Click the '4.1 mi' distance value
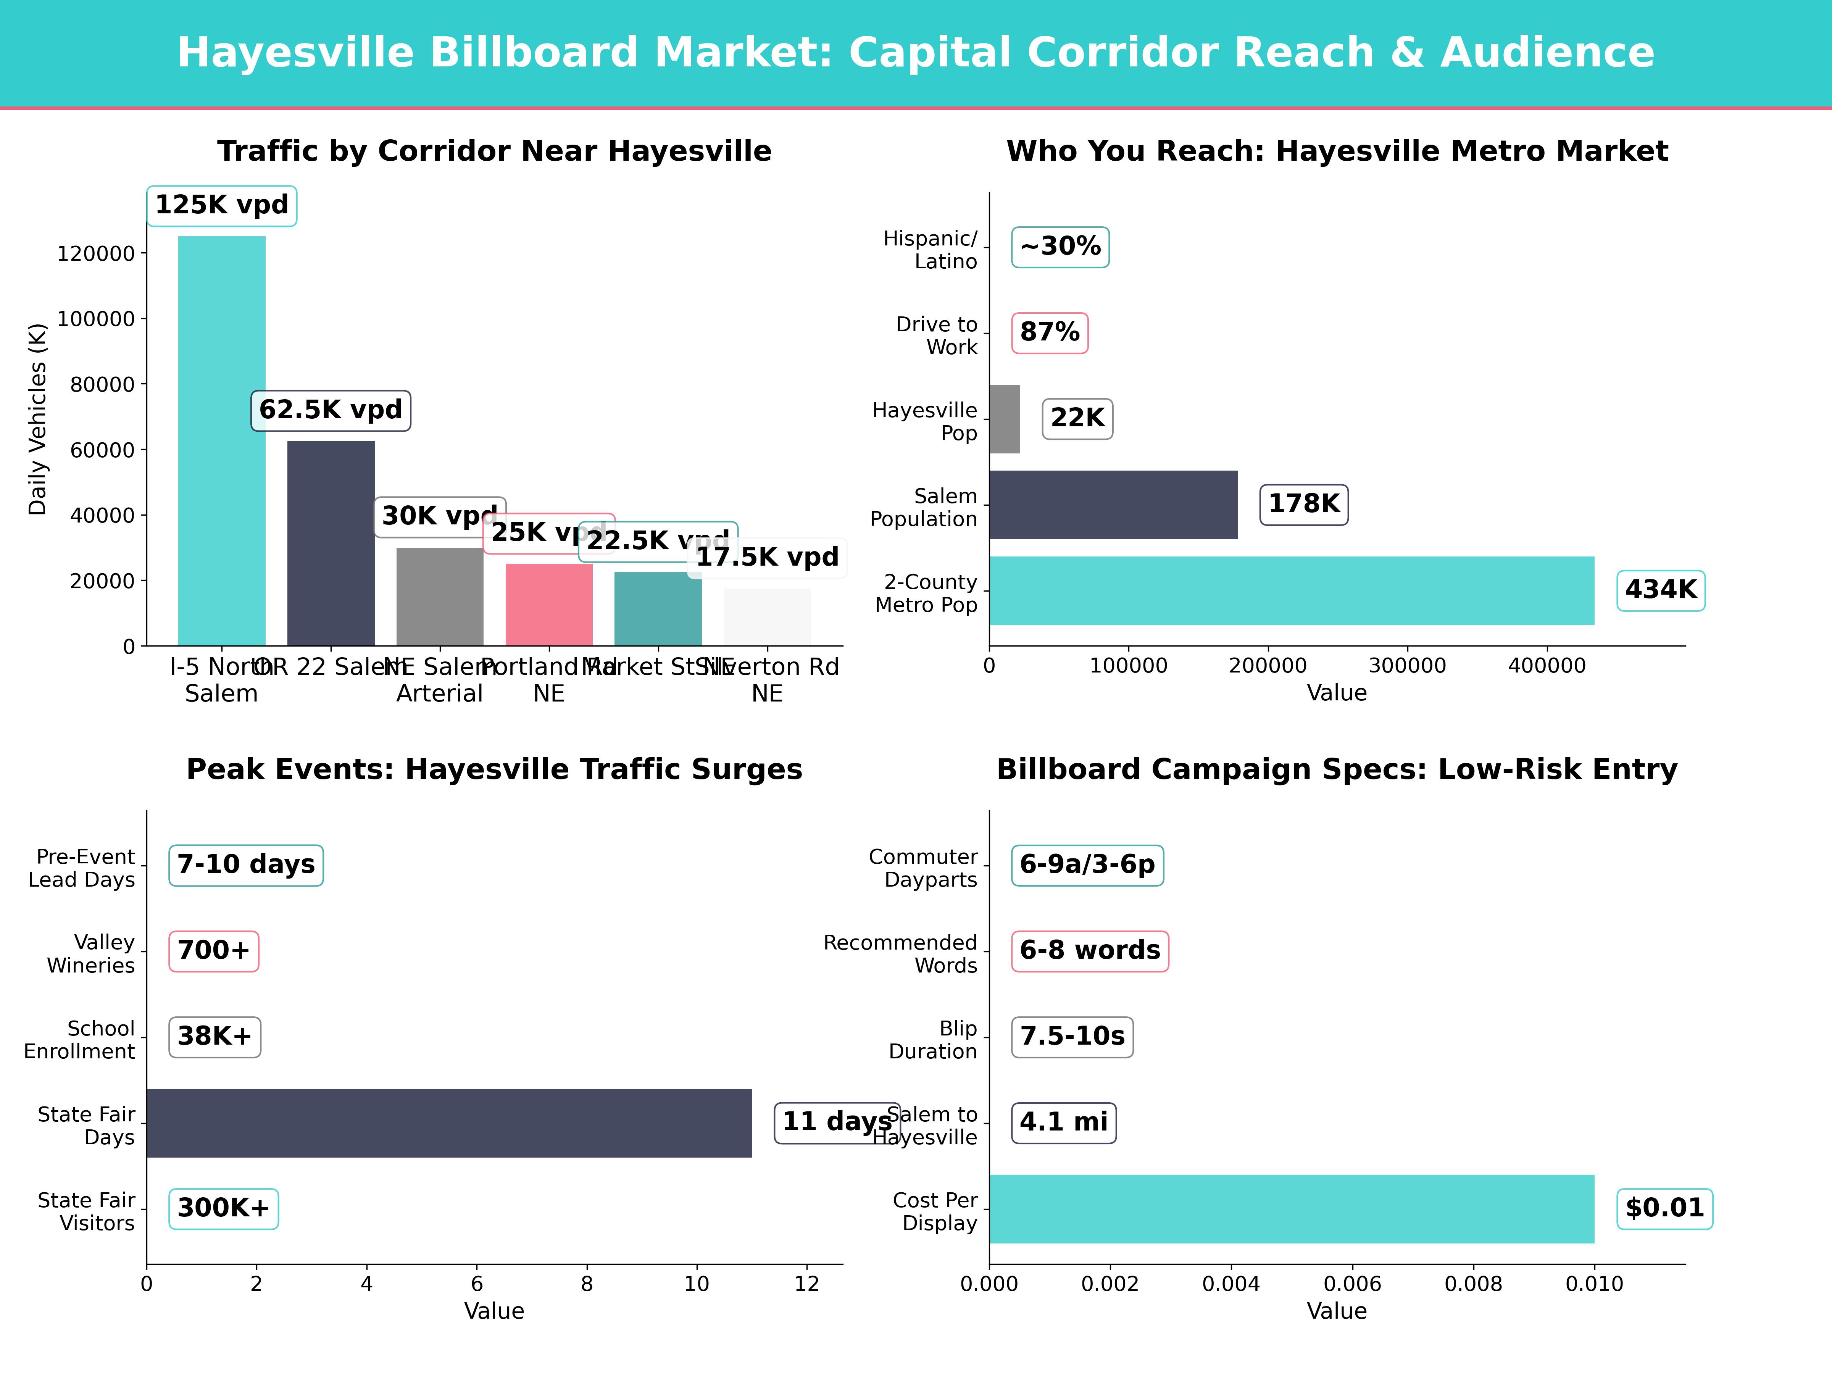 pos(1063,1123)
